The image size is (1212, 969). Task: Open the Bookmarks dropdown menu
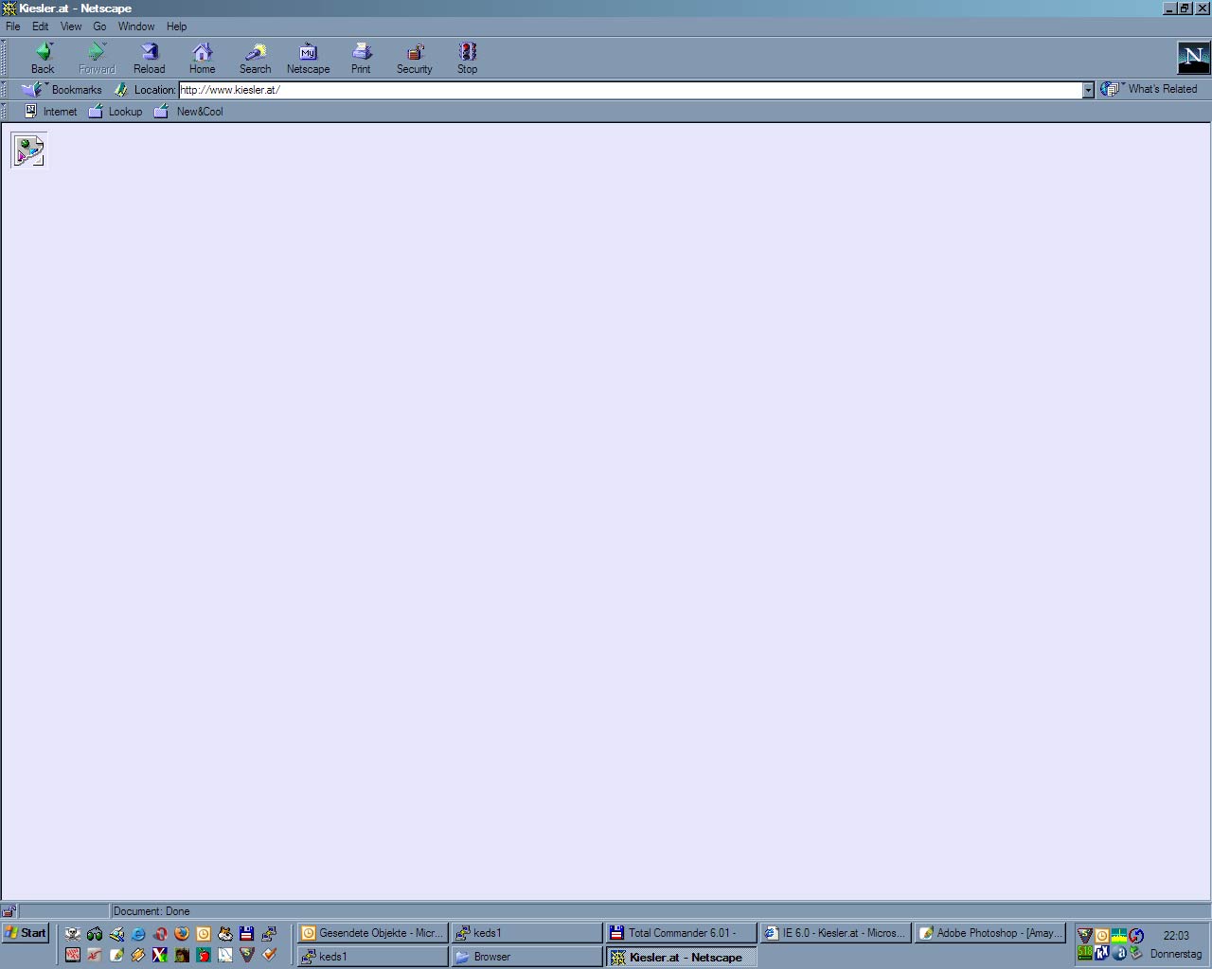(x=62, y=90)
